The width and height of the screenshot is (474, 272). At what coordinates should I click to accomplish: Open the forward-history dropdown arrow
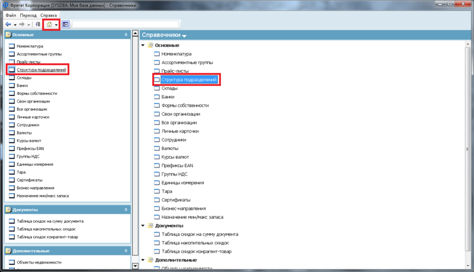(x=28, y=25)
